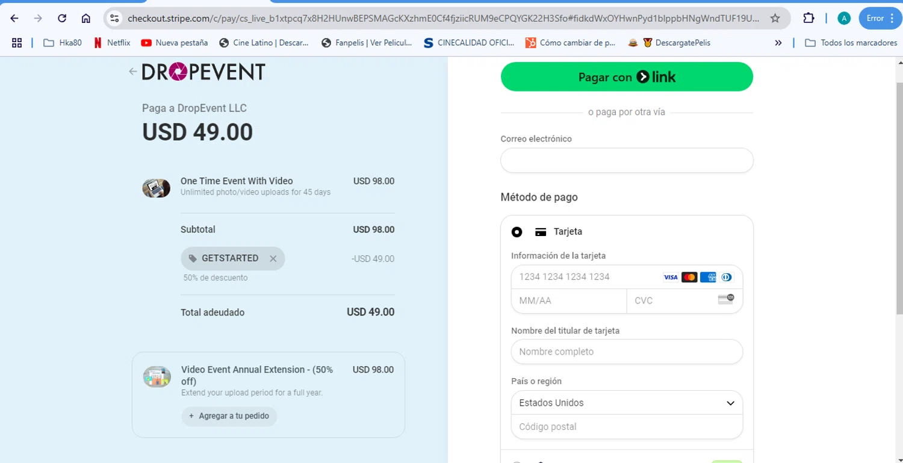Focus the Correo electrónico field
Viewport: 903px width, 463px height.
pyautogui.click(x=627, y=161)
